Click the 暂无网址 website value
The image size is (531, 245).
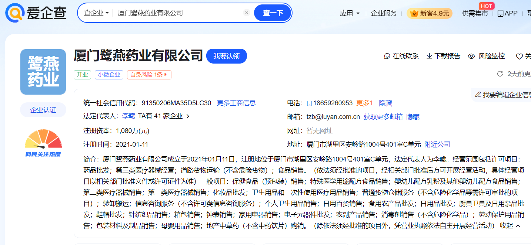click(x=320, y=131)
